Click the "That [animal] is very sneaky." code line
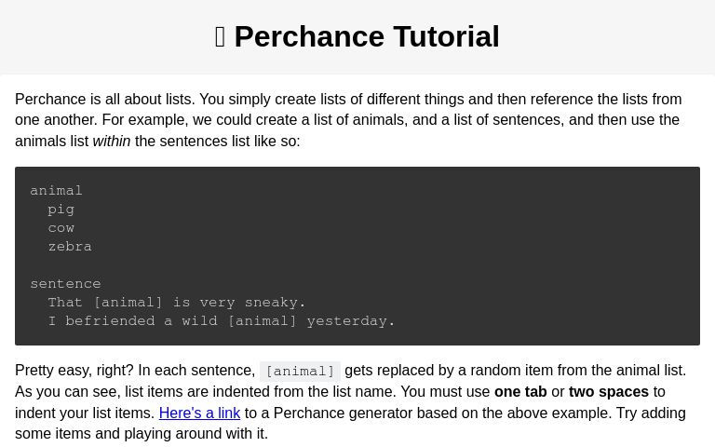715x447 pixels. click(177, 303)
